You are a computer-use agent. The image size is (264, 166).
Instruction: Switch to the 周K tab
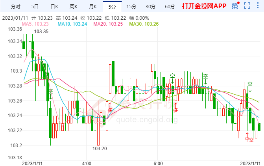pyautogui.click(x=74, y=7)
